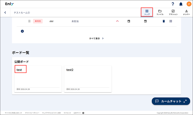Open サイトのご利用にあたって footer link
193x115 pixels.
coord(13,113)
